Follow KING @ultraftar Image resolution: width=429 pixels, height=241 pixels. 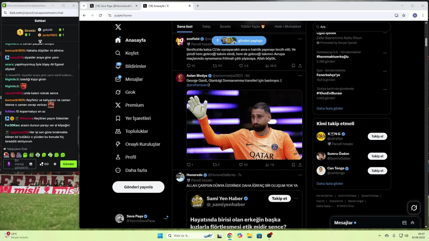[377, 137]
